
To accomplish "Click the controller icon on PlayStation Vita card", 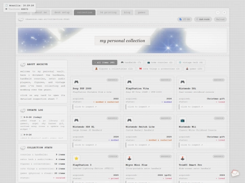I will 129,82.
